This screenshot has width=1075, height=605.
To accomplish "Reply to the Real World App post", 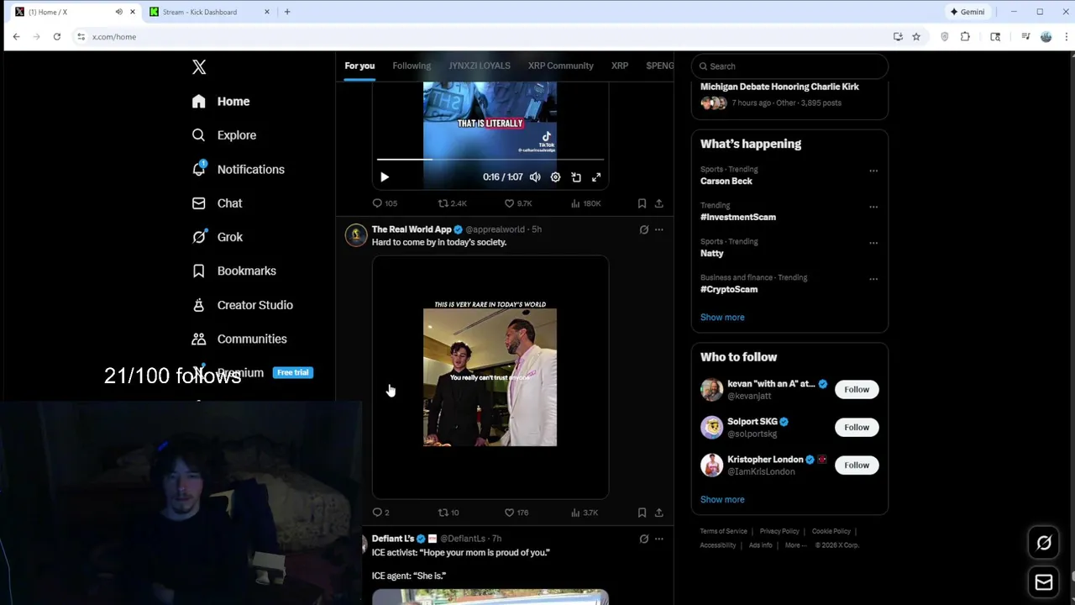I will click(x=380, y=513).
